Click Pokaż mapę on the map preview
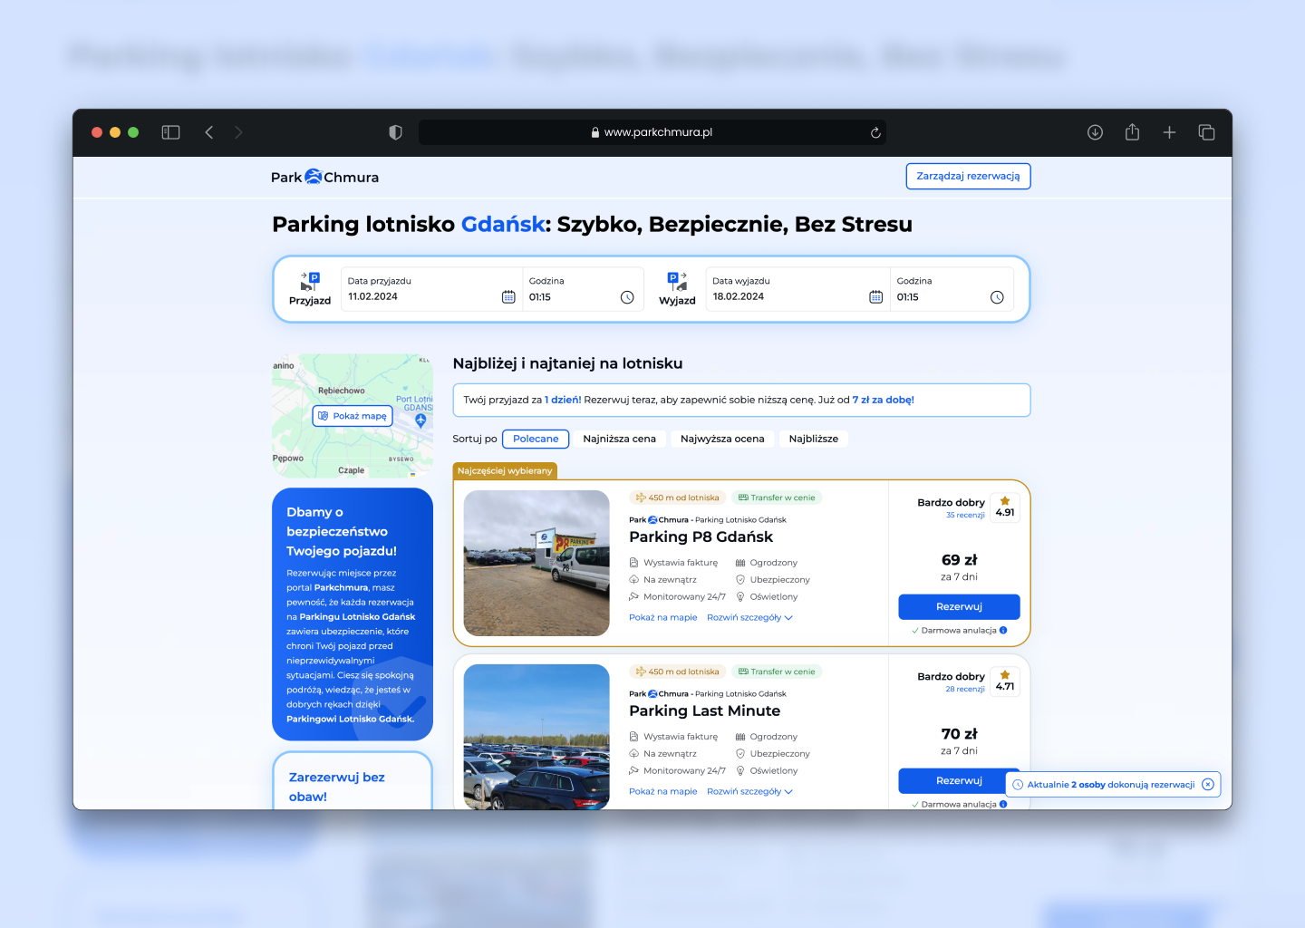Viewport: 1305px width, 928px height. [x=353, y=416]
